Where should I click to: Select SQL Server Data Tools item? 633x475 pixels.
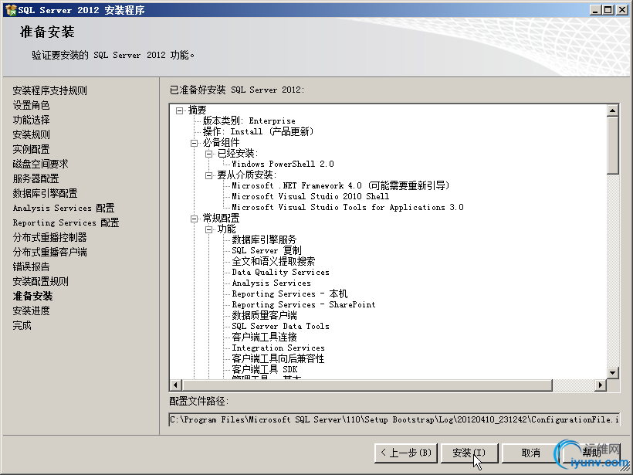(x=280, y=327)
